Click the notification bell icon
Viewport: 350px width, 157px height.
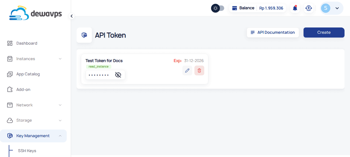[295, 8]
